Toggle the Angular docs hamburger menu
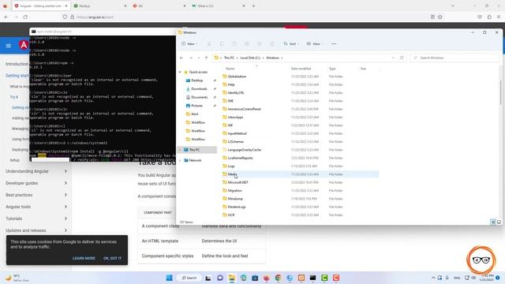This screenshot has width=505, height=284. [9, 46]
